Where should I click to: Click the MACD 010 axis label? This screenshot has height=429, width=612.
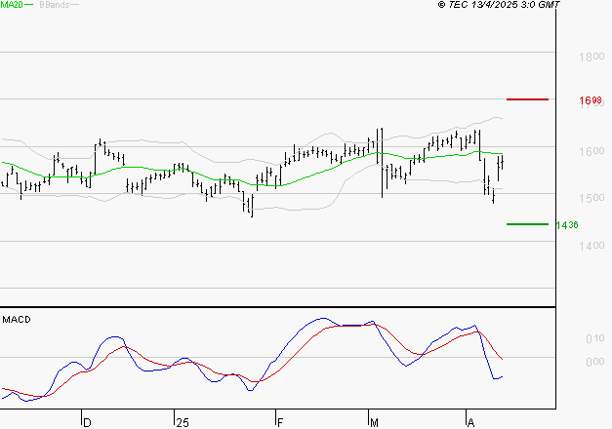coord(594,339)
